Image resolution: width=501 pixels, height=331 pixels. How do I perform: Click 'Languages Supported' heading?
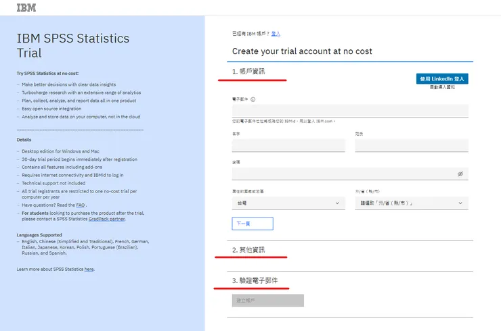pos(39,235)
